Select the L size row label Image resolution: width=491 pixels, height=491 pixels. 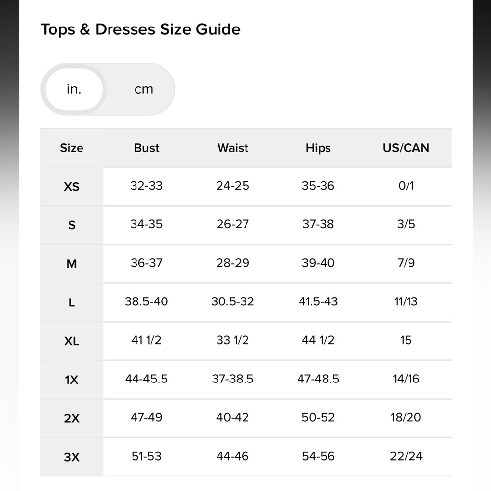pos(72,302)
